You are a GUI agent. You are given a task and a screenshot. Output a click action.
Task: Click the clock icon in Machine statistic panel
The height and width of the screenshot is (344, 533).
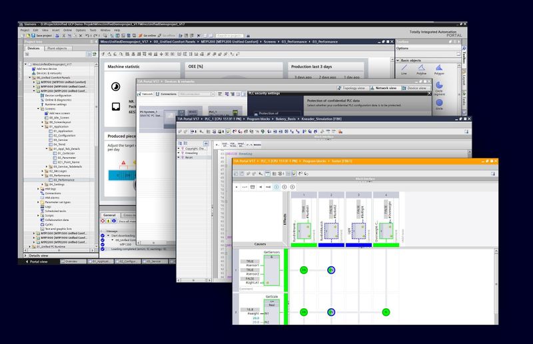(115, 86)
